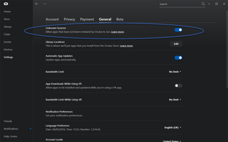Click the blue Notifications indicator dot

point(30,129)
